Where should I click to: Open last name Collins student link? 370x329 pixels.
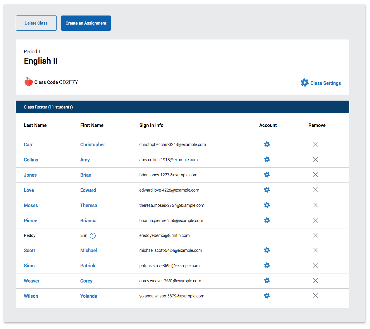31,160
